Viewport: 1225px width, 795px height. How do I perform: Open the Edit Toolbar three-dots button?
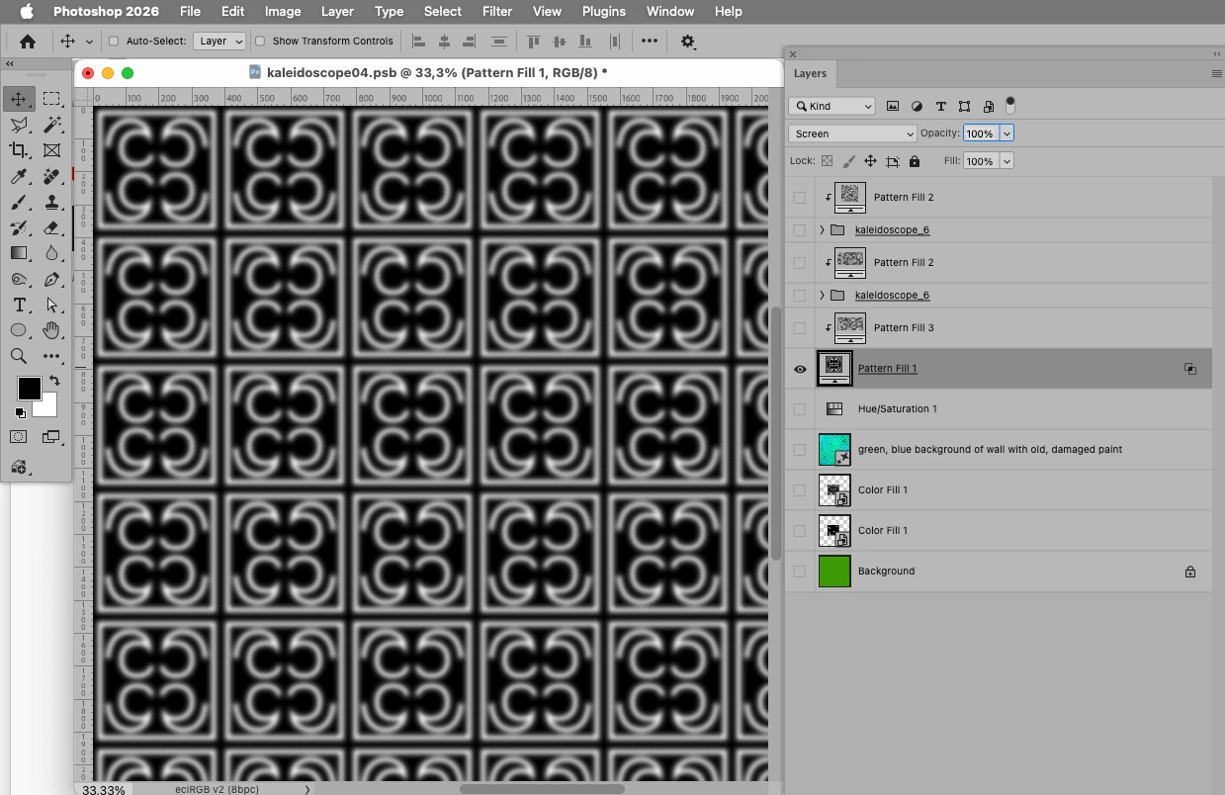[51, 356]
